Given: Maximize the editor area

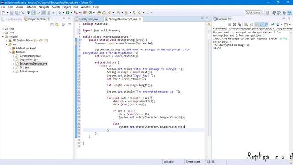Looking at the screenshot, I should [x=207, y=19].
